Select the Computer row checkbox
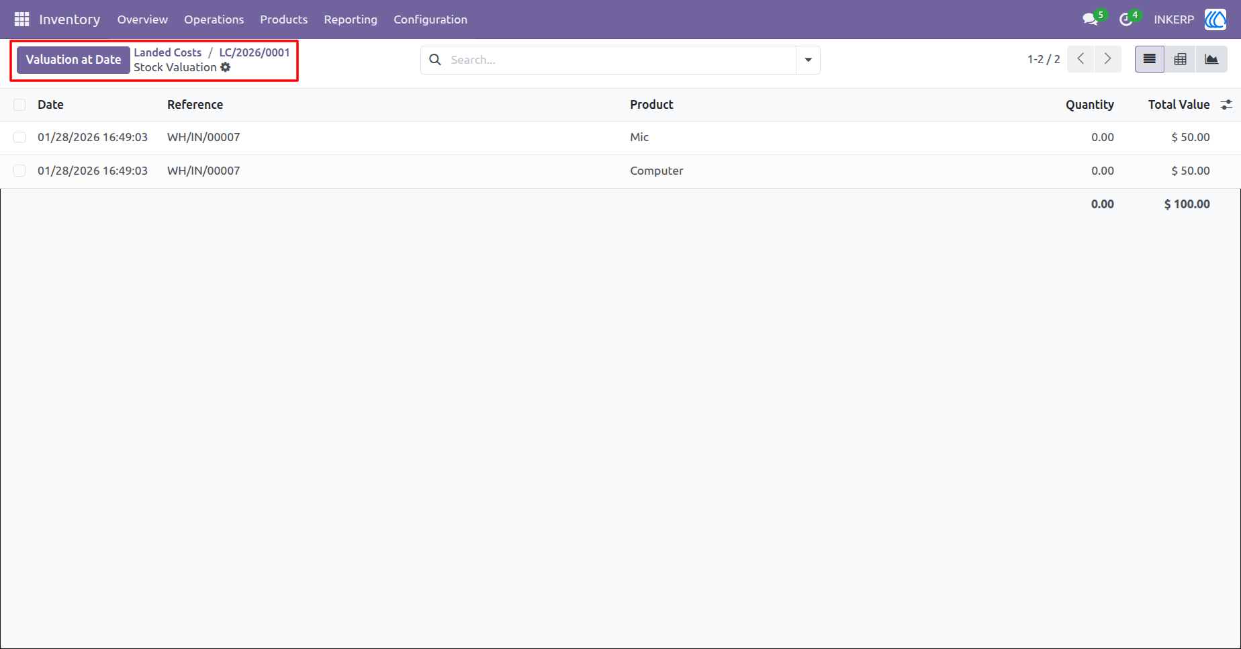1241x649 pixels. [19, 171]
